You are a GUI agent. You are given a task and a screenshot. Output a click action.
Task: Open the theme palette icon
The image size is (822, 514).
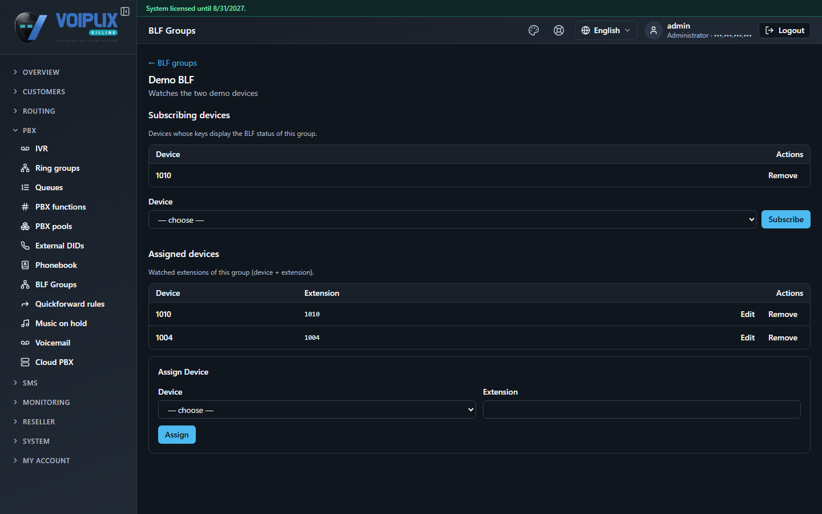click(x=534, y=30)
